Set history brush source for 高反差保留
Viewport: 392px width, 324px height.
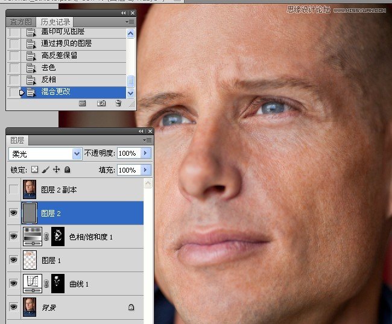tap(14, 56)
